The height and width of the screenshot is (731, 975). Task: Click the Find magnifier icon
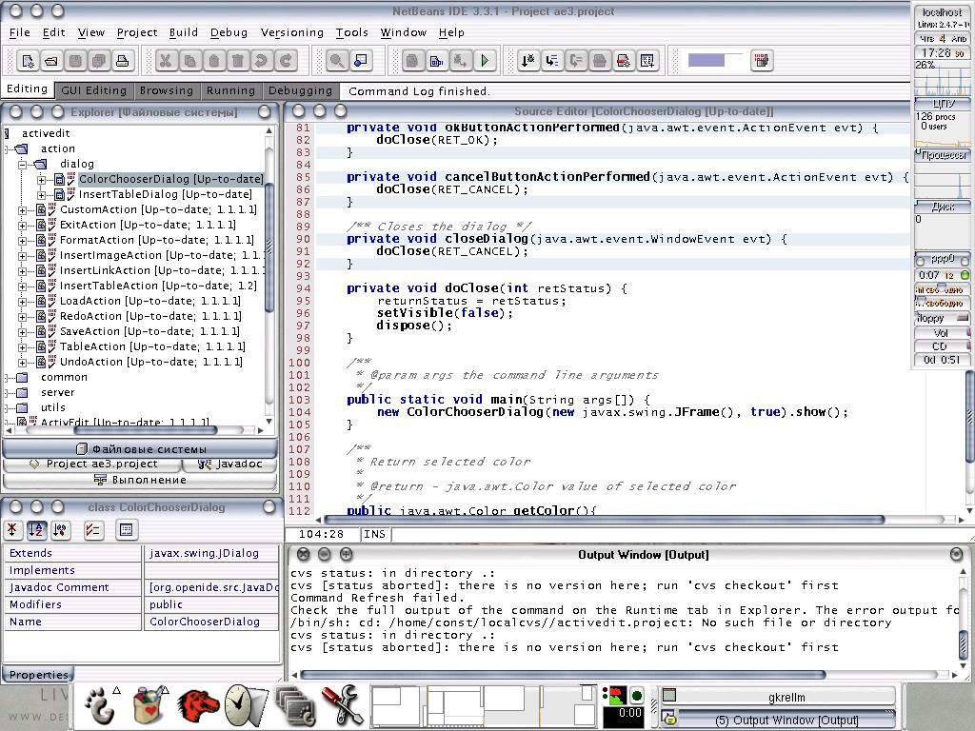336,61
